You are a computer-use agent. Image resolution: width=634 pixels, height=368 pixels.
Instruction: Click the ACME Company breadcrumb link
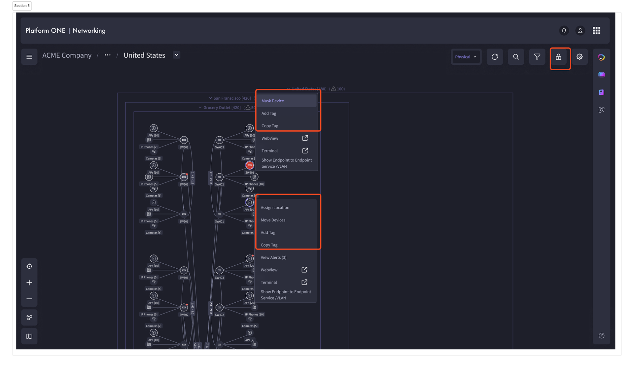(67, 55)
